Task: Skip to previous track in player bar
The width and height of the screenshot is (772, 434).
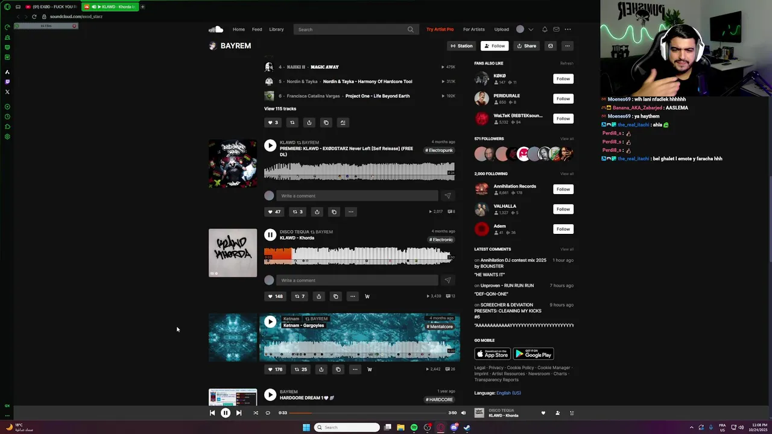Action: (x=212, y=413)
